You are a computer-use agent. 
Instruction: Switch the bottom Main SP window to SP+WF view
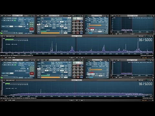tap(10, 100)
